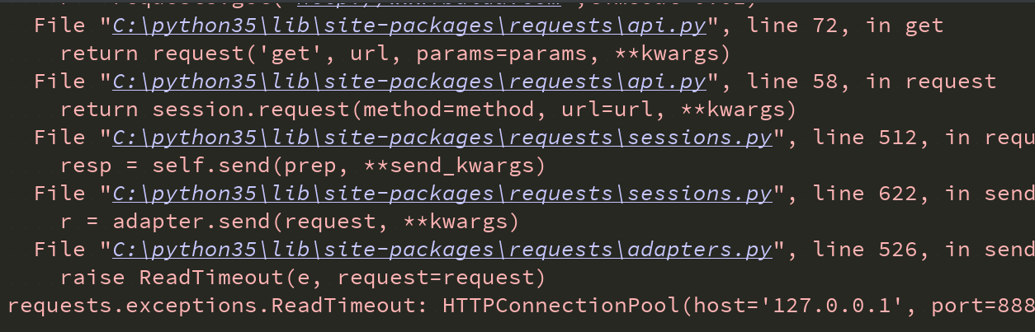
Task: Click the "in get" function name
Action: pyautogui.click(x=905, y=26)
